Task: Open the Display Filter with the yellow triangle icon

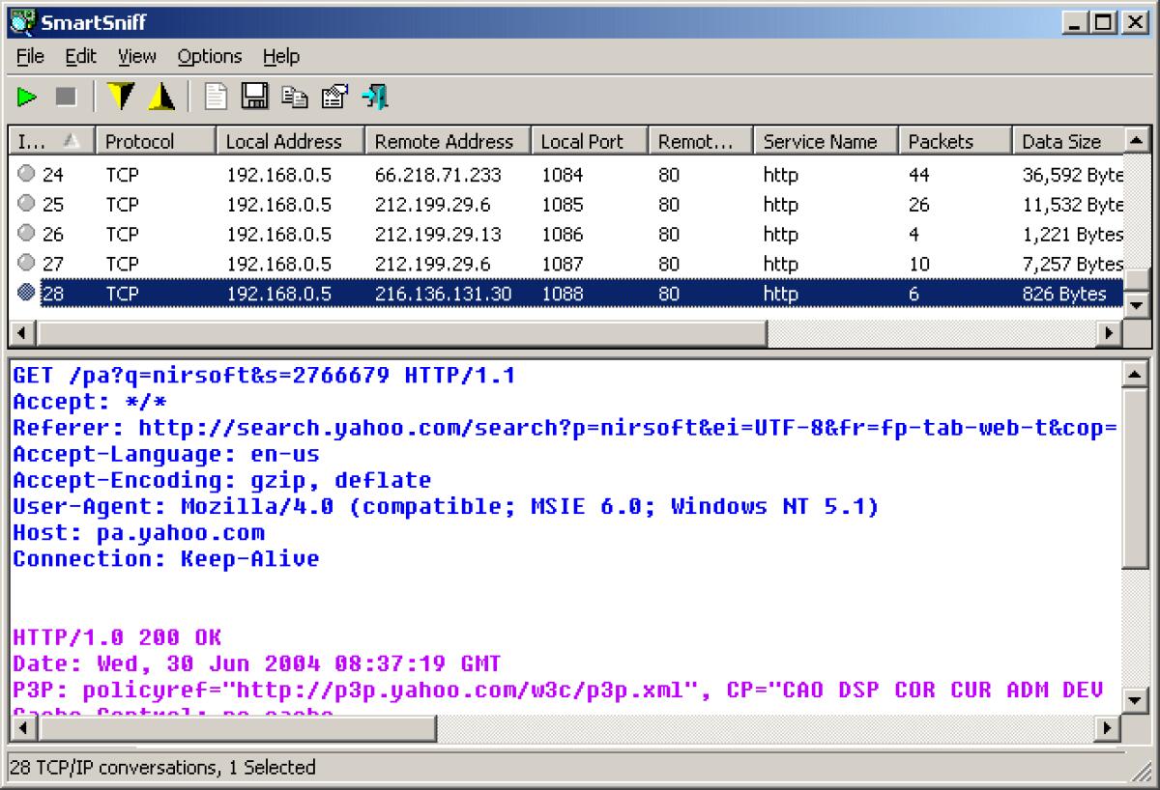Action: [x=162, y=97]
